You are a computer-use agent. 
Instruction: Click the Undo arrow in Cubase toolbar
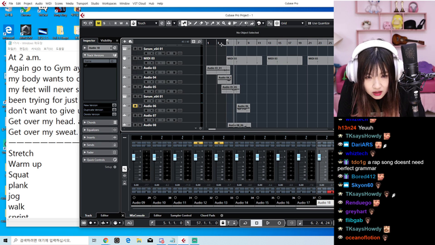(85, 23)
